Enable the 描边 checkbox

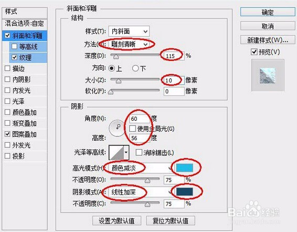click(x=7, y=68)
